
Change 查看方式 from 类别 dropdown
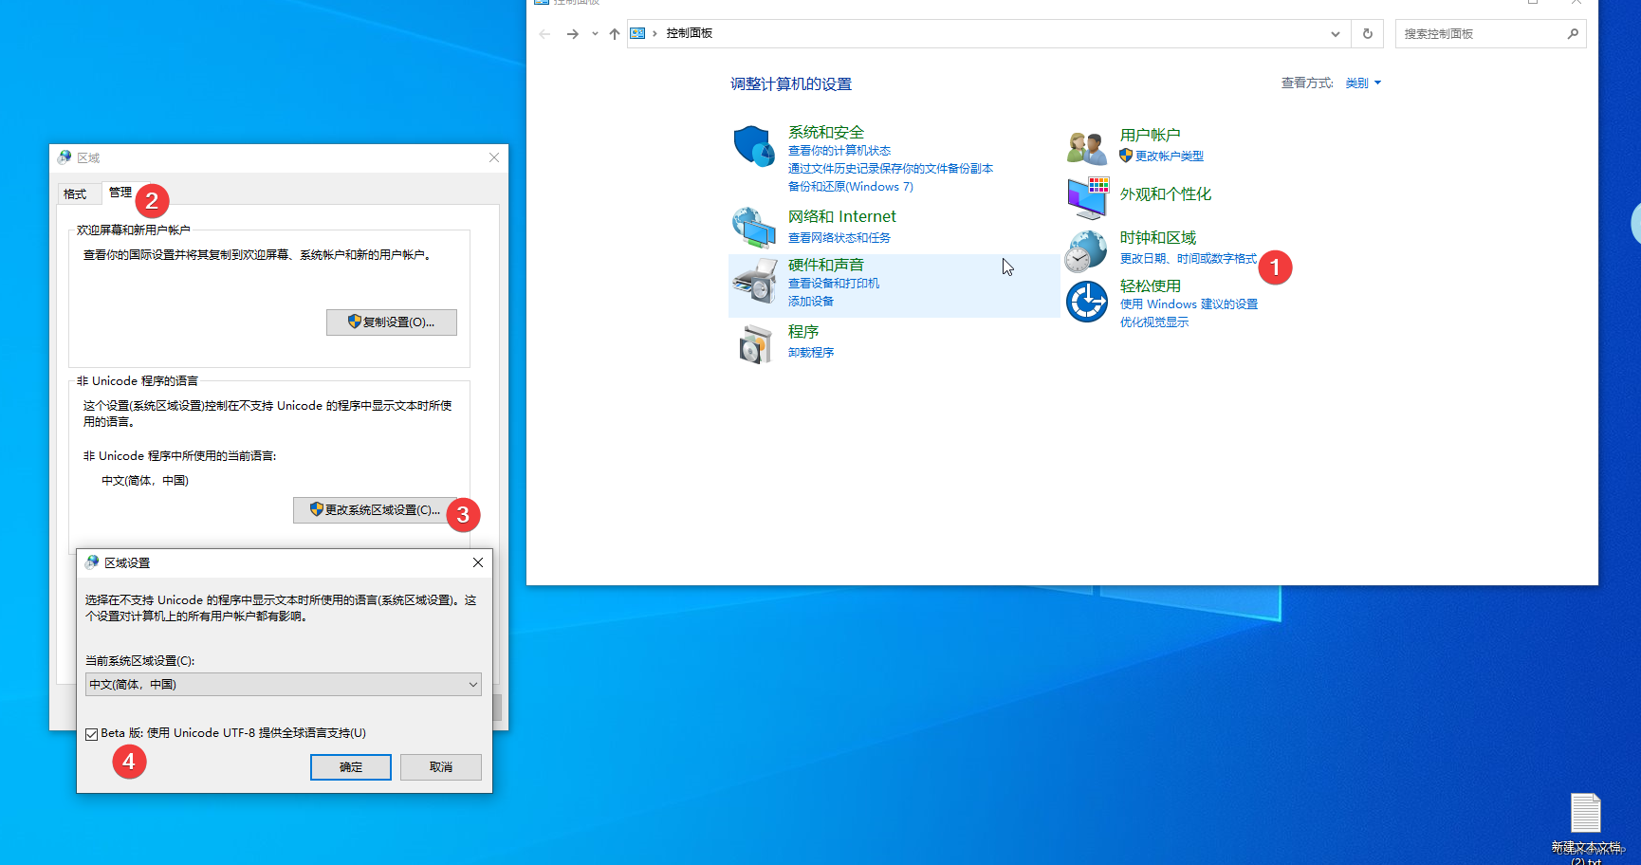tap(1363, 83)
